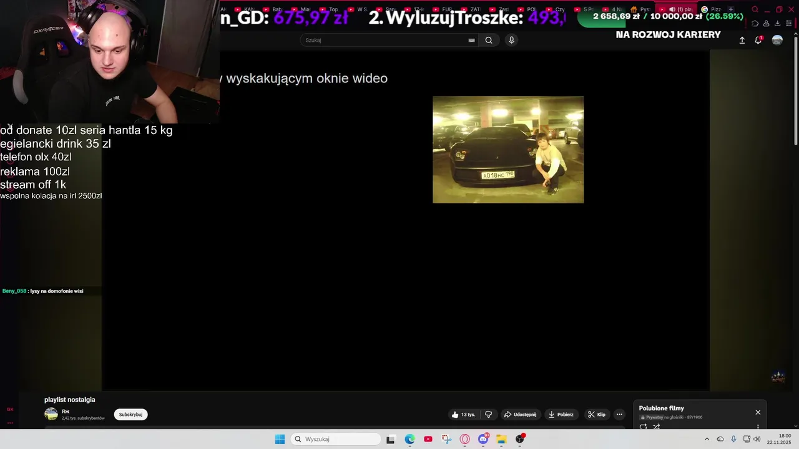Viewport: 799px width, 449px height.
Task: Click the Windows taskbar Wyszukaj search box
Action: [x=336, y=439]
